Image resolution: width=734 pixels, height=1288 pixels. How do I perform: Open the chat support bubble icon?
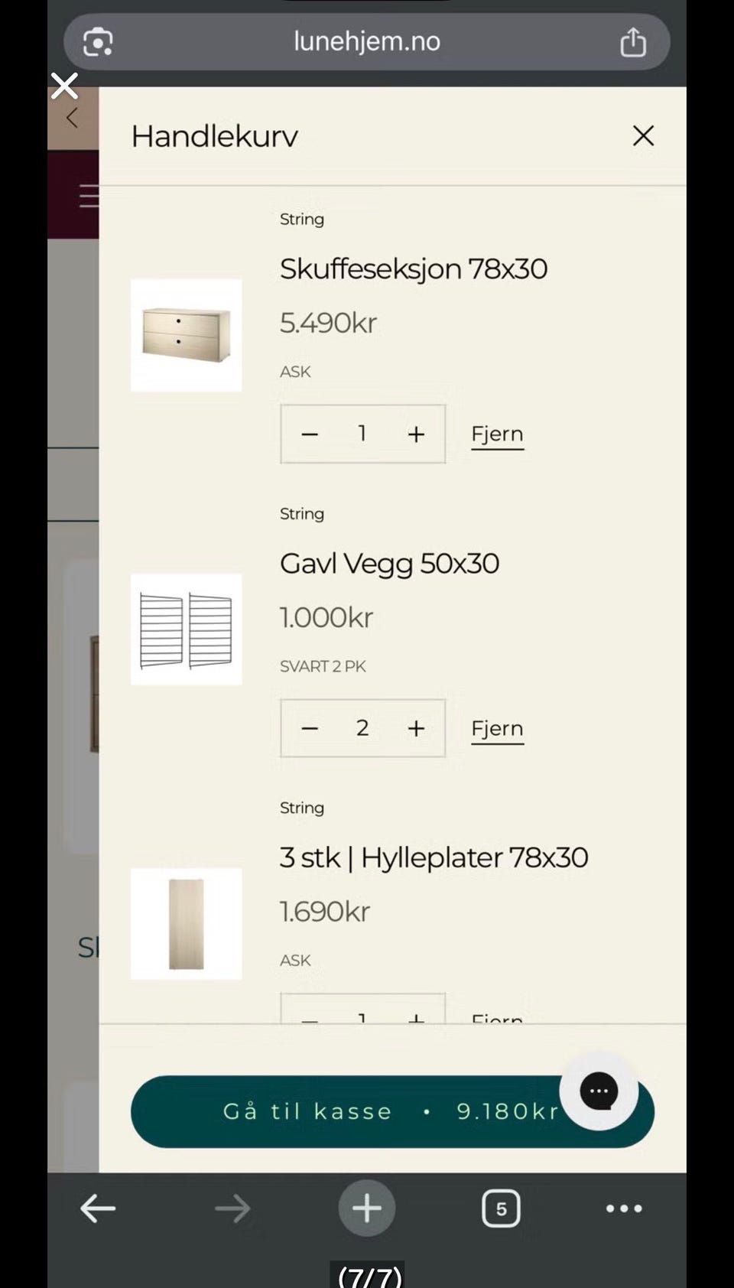pos(599,1091)
